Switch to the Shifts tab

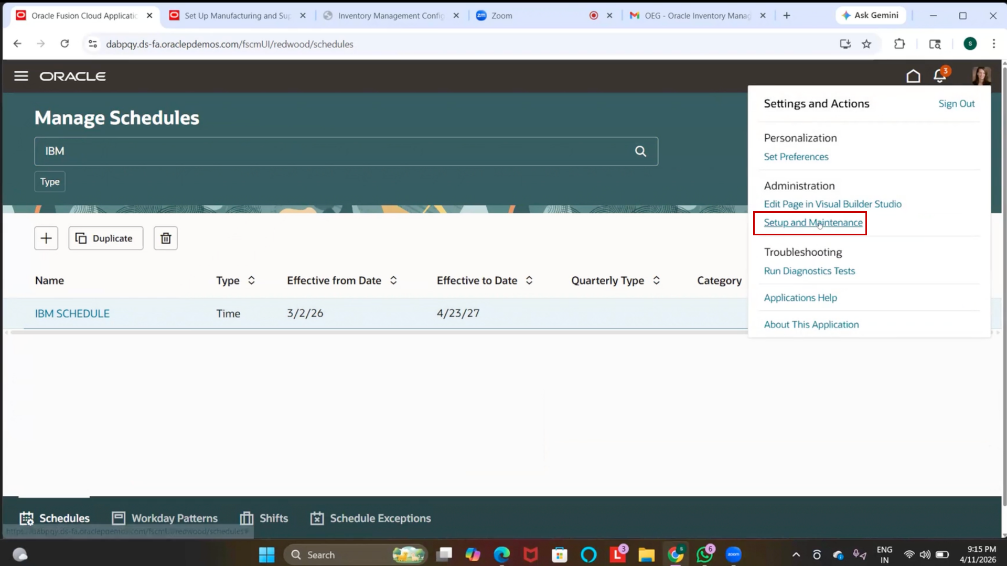point(264,518)
